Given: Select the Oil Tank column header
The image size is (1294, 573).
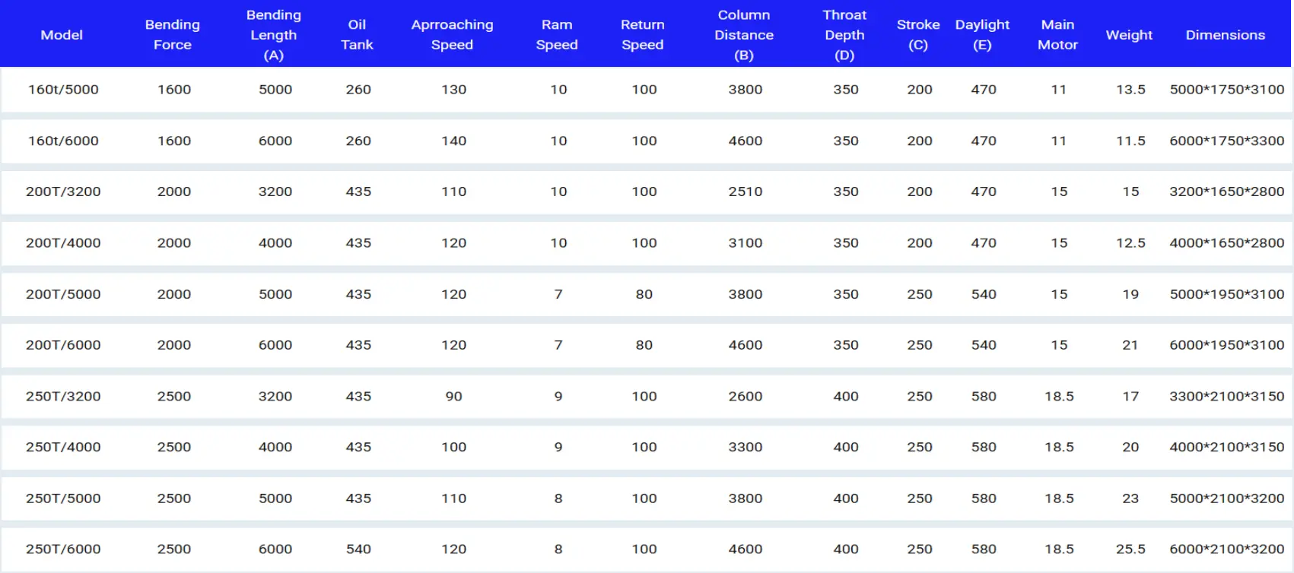Looking at the screenshot, I should [x=357, y=35].
